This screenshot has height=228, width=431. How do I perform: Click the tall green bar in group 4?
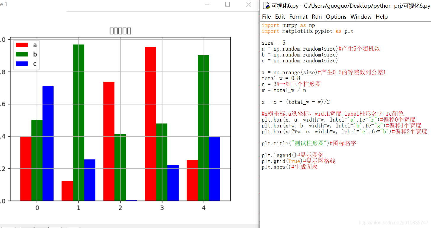[203, 128]
